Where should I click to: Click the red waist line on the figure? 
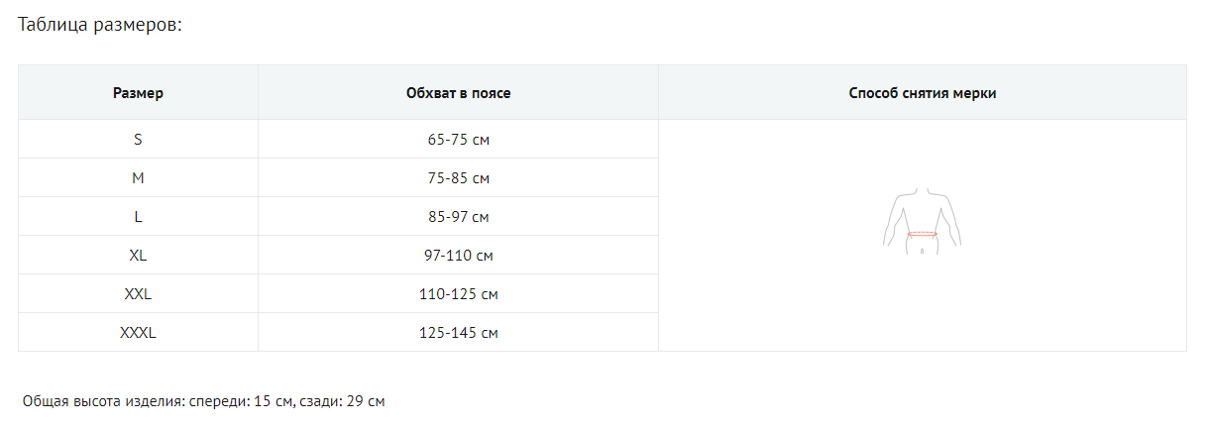(923, 234)
